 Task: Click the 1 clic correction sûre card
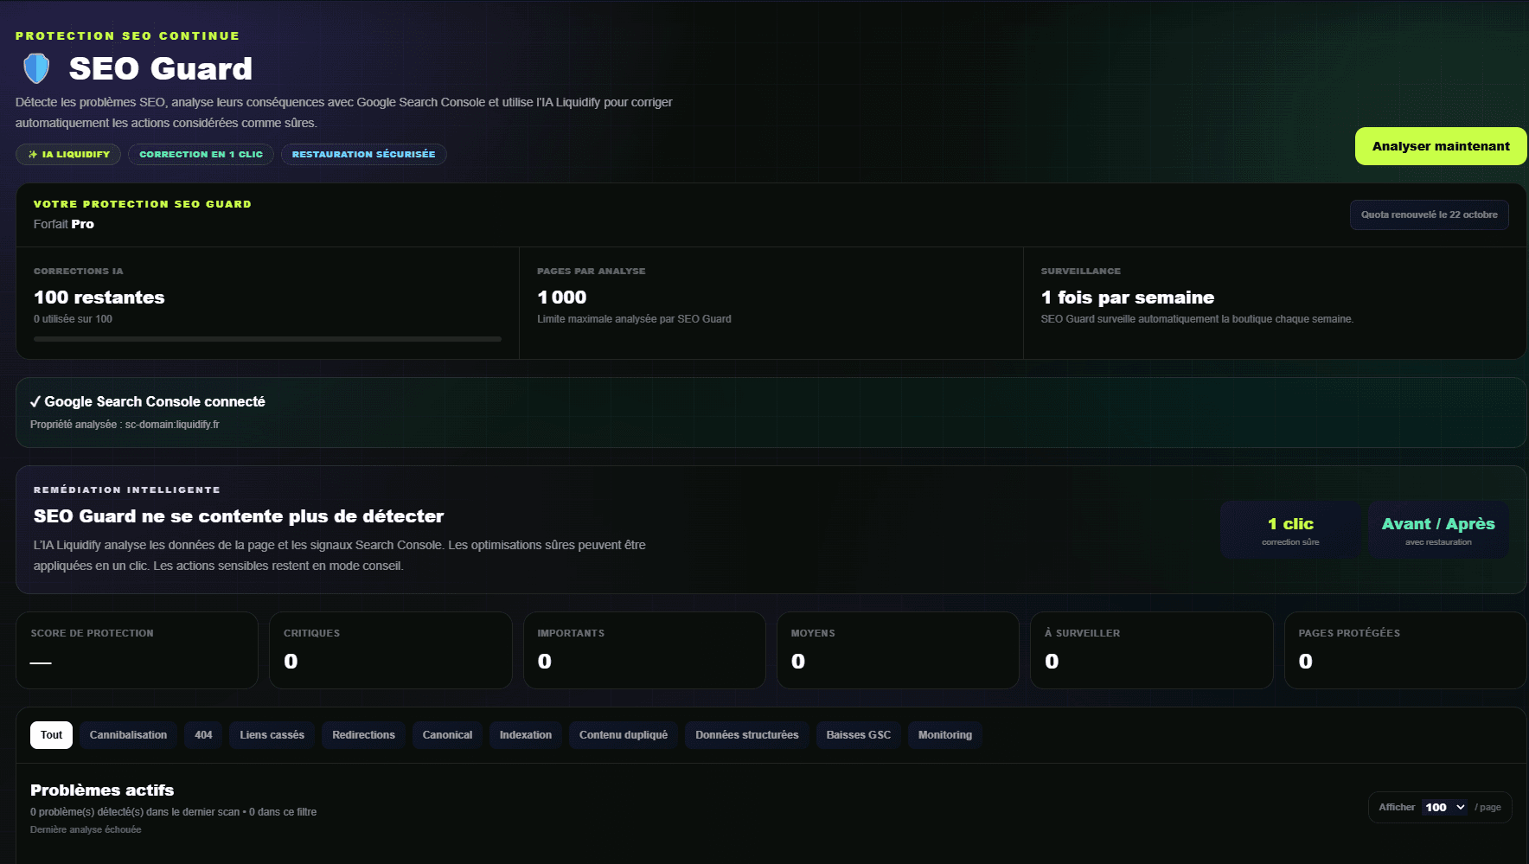tap(1290, 530)
